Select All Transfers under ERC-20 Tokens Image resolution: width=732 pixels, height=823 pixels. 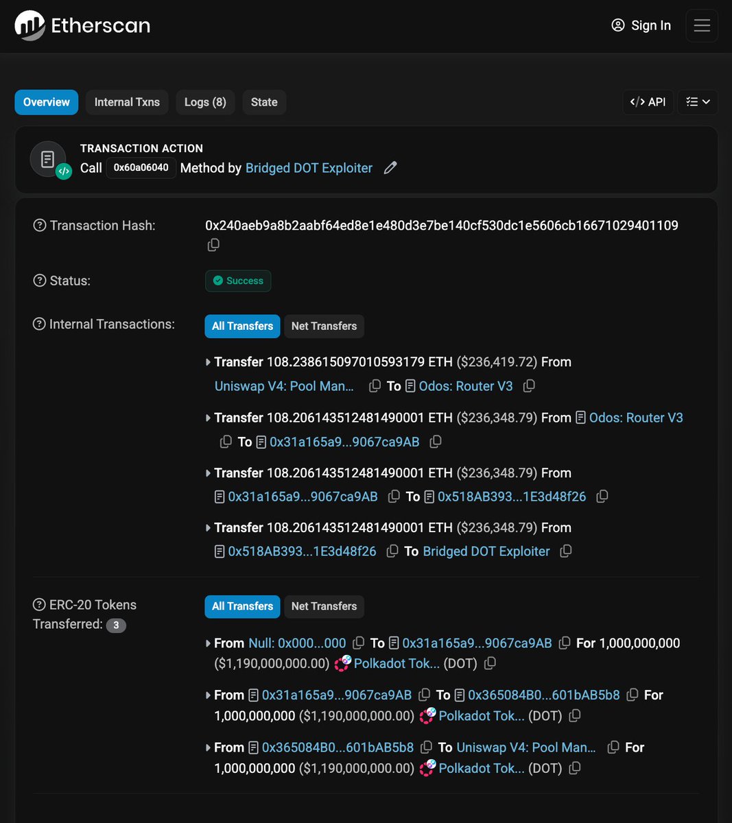point(242,606)
